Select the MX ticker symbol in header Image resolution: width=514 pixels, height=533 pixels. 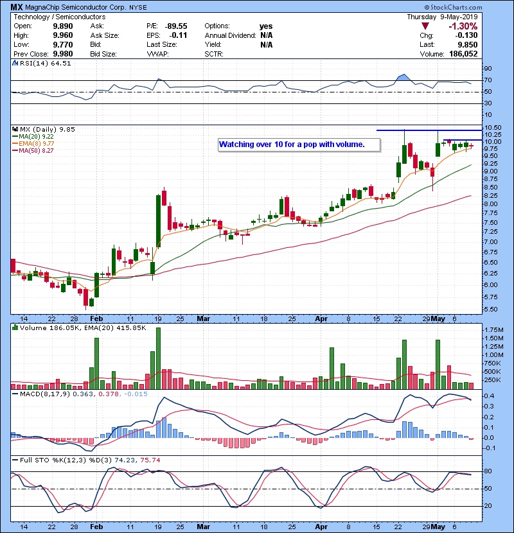point(17,6)
